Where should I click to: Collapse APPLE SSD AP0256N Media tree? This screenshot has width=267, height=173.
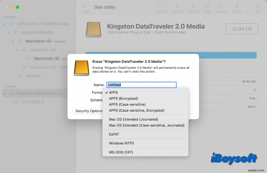(x=5, y=24)
